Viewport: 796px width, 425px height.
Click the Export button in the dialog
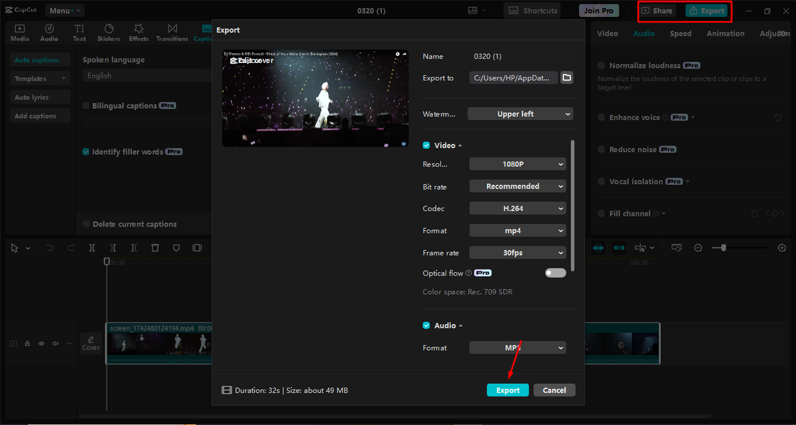(507, 390)
